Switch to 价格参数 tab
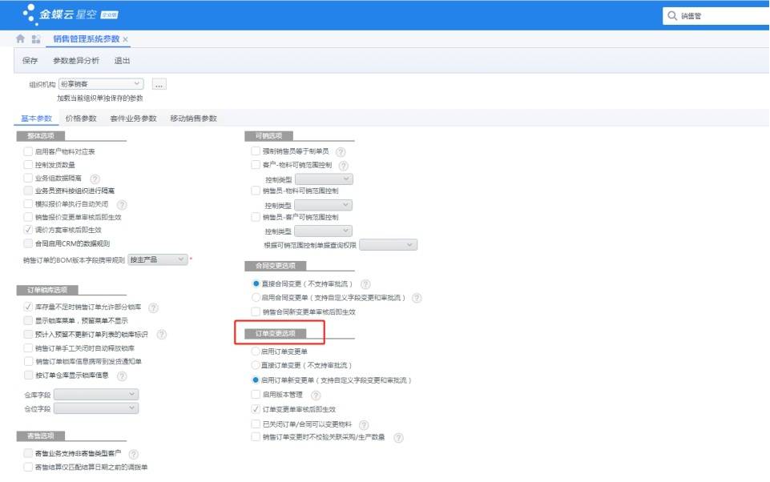Viewport: 770px width, 482px height. click(x=81, y=118)
